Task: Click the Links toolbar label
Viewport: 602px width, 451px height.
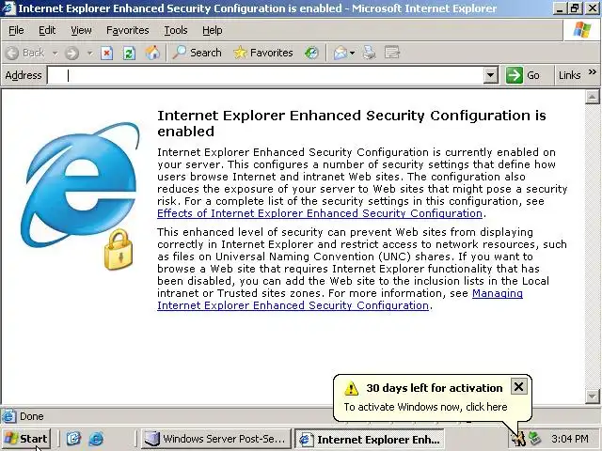Action: pyautogui.click(x=569, y=75)
